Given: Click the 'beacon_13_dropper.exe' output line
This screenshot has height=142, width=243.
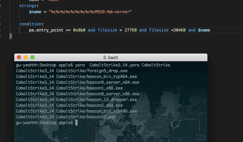Looking at the screenshot, I should tap(76, 100).
